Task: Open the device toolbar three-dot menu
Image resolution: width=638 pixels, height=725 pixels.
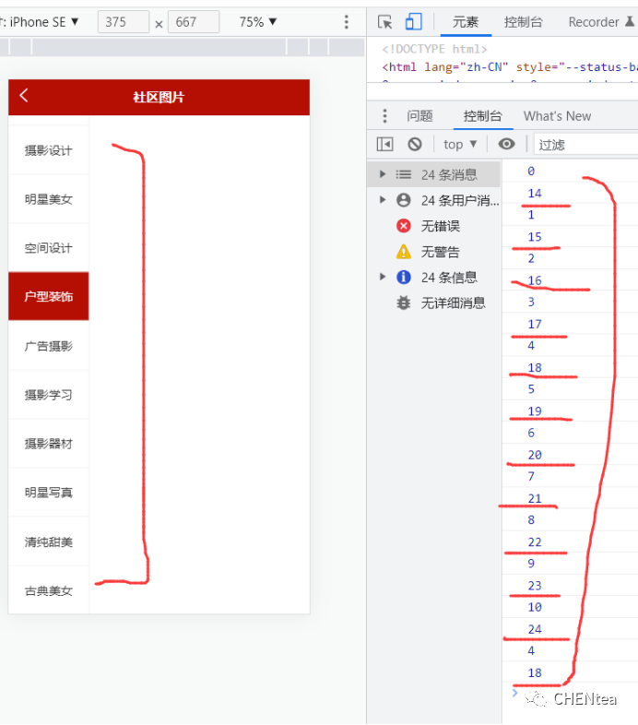Action: [x=347, y=22]
